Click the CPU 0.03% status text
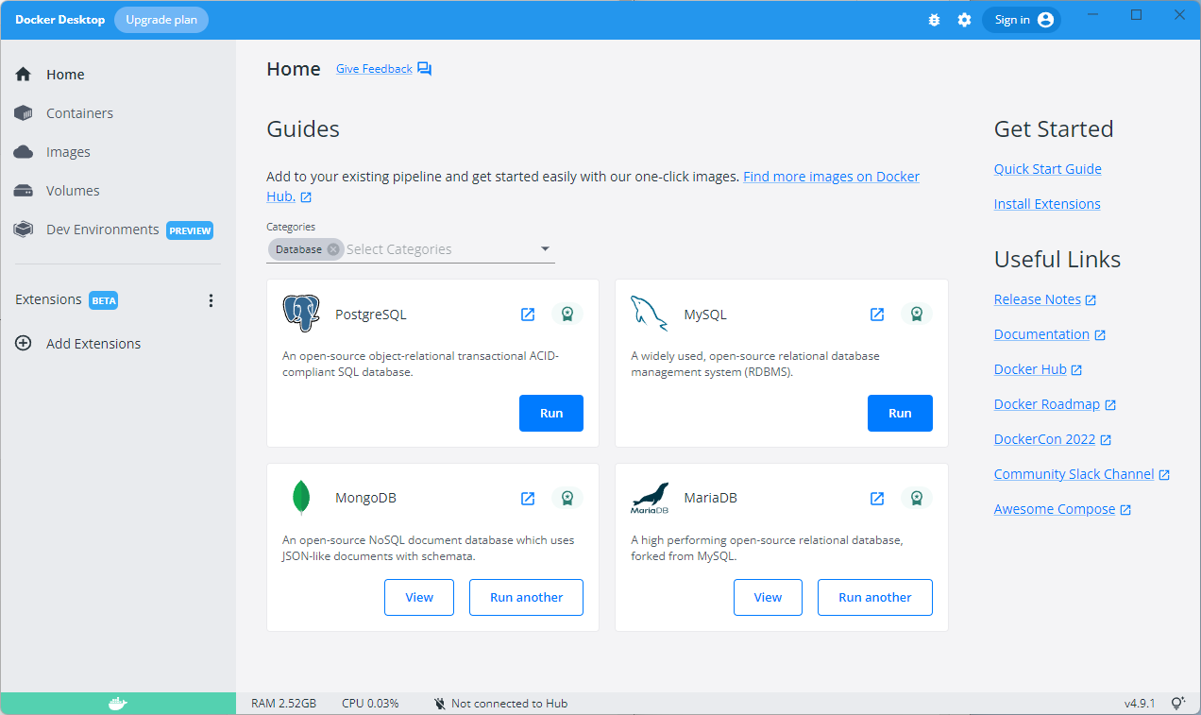Screen dimensions: 1201x715 click(x=370, y=704)
